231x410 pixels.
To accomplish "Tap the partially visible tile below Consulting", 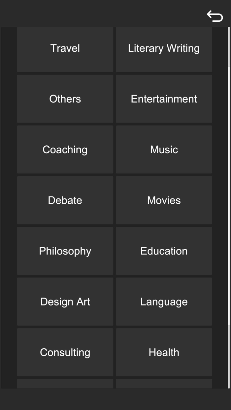I will click(x=65, y=384).
